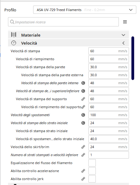This screenshot has width=140, height=185.
Task: Click the Numero di strati stampati value field
Action: click(x=109, y=155)
